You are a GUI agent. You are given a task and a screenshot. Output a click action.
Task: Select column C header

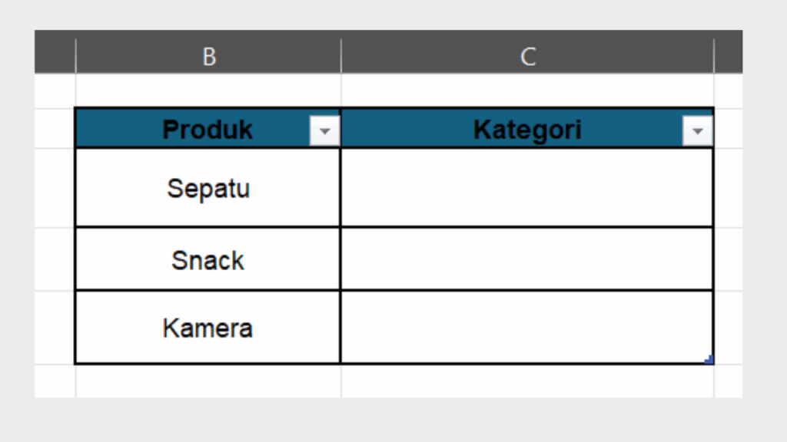point(527,56)
